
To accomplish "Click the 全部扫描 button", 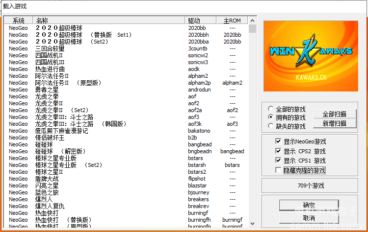I will (335, 114).
